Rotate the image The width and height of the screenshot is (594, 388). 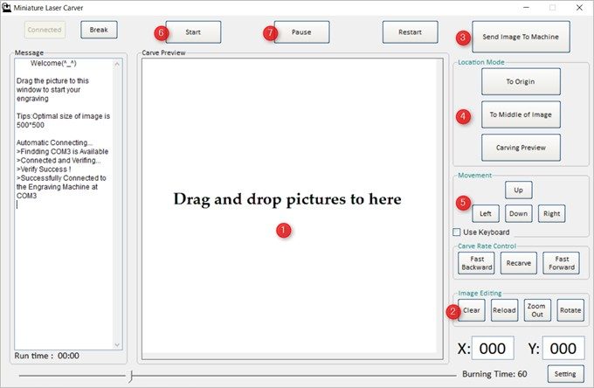click(570, 310)
